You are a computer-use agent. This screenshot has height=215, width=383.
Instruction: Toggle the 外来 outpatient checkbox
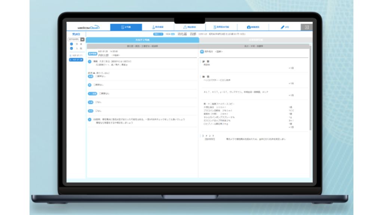tap(71, 44)
